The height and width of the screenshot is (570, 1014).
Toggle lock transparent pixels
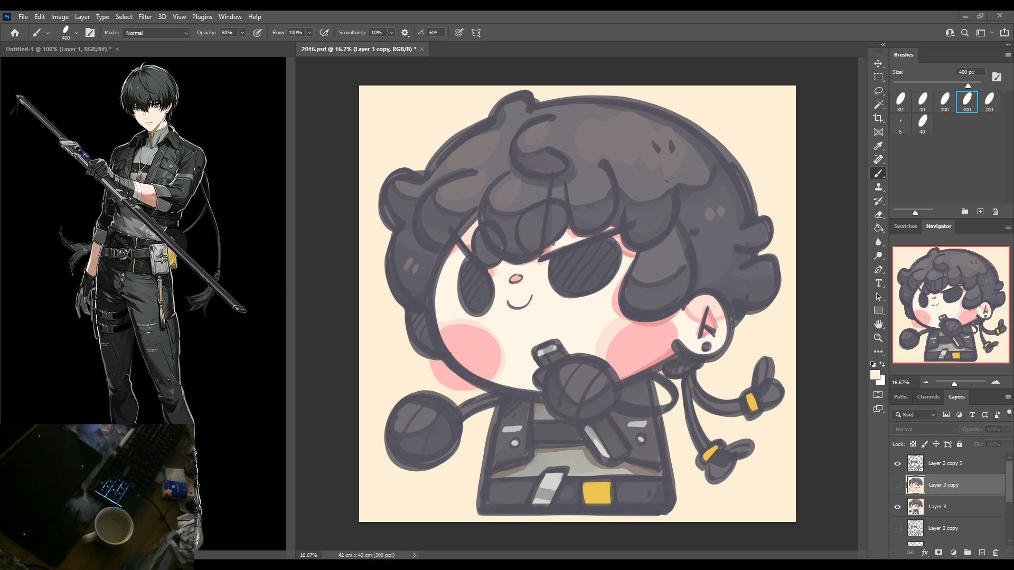pos(913,444)
